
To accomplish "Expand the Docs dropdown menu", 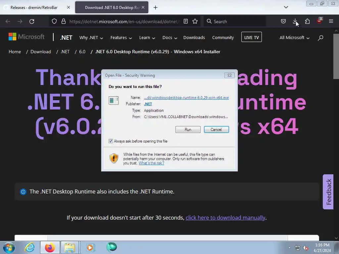I will click(170, 38).
